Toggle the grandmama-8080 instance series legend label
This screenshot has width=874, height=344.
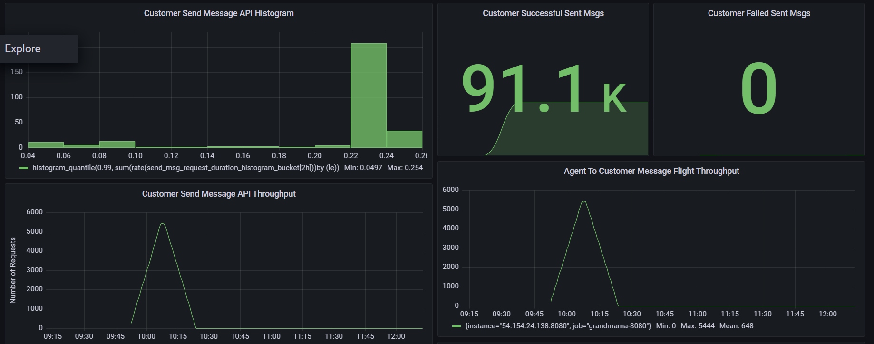click(558, 326)
